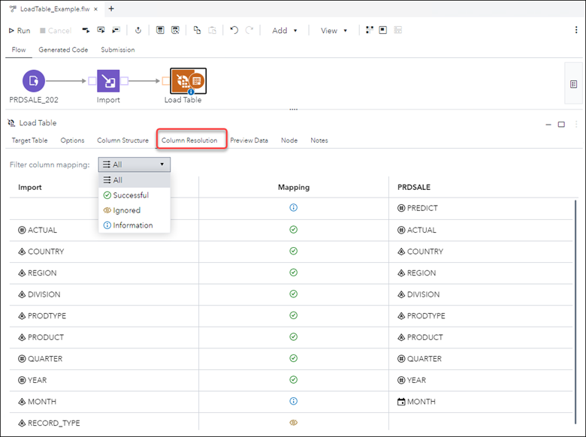Open the more options kebab menu
Screen dimensions: 586x437
pyautogui.click(x=575, y=31)
